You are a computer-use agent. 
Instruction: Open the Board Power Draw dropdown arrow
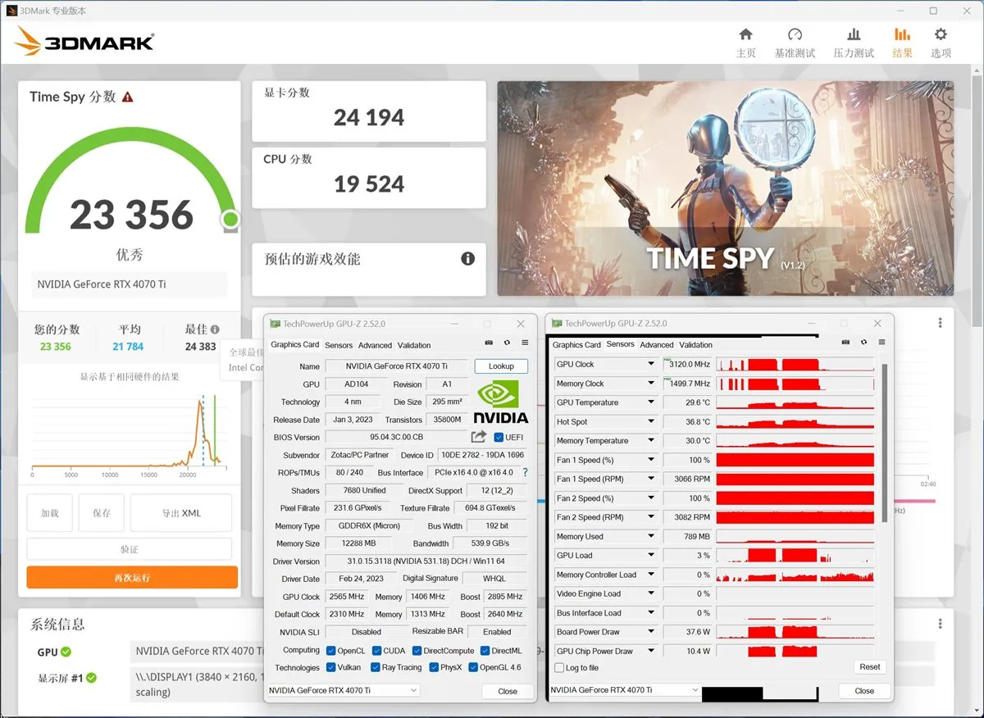coord(651,632)
